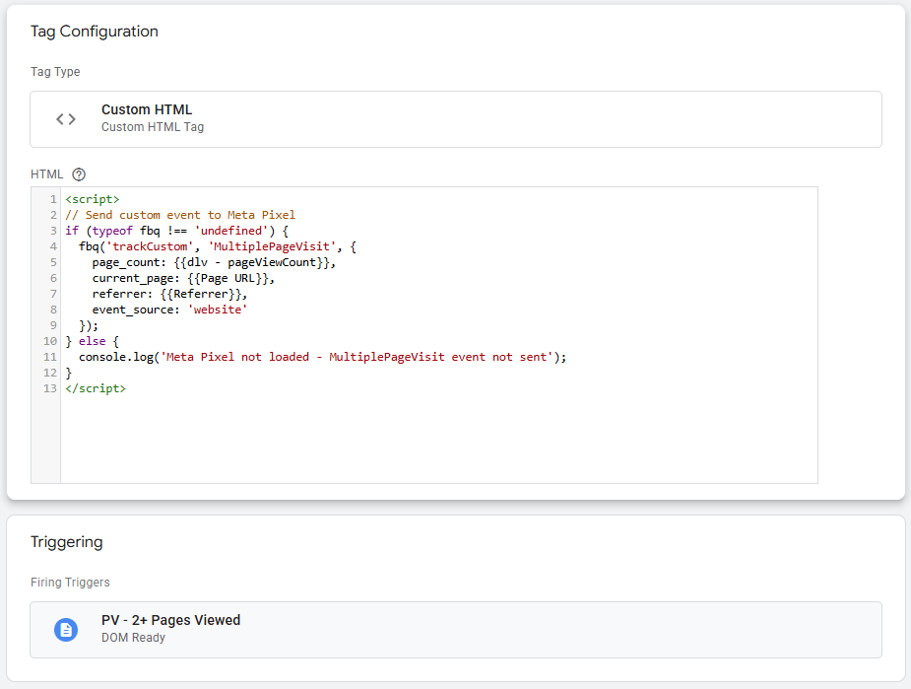Viewport: 911px width, 689px height.
Task: Click the {{Referrer}} variable on line 7
Action: pyautogui.click(x=201, y=294)
